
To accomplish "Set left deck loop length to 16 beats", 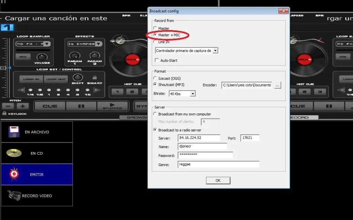I will (87, 90).
